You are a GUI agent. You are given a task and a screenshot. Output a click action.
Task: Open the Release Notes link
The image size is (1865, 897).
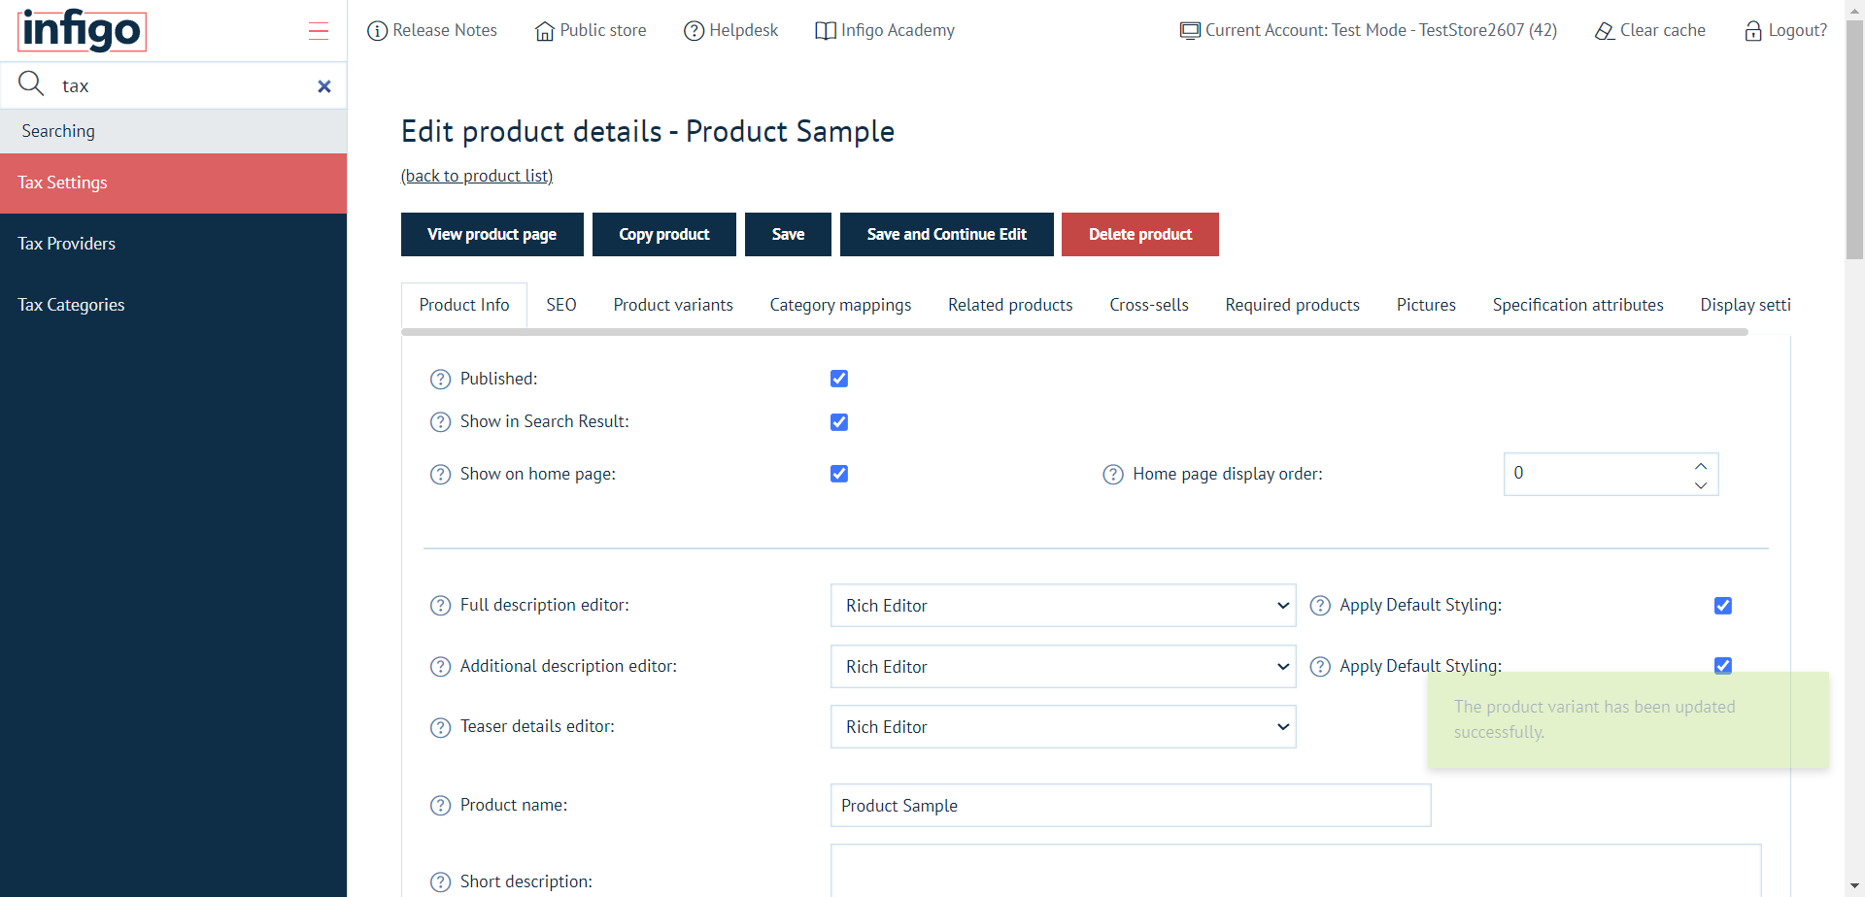[432, 30]
